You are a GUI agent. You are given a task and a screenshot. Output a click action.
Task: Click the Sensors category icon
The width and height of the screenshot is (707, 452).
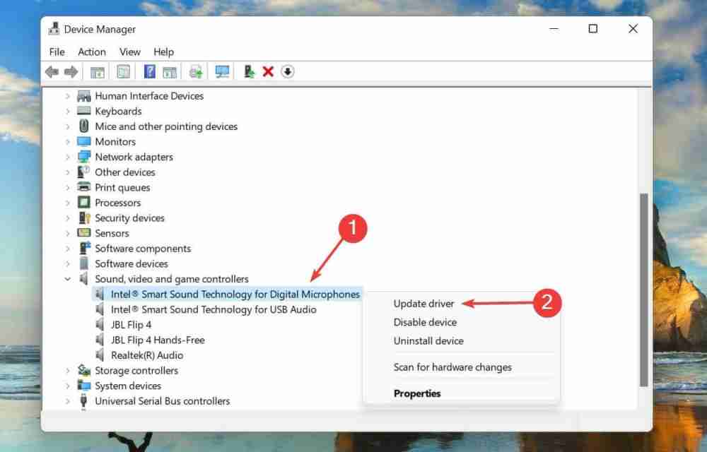tap(84, 233)
